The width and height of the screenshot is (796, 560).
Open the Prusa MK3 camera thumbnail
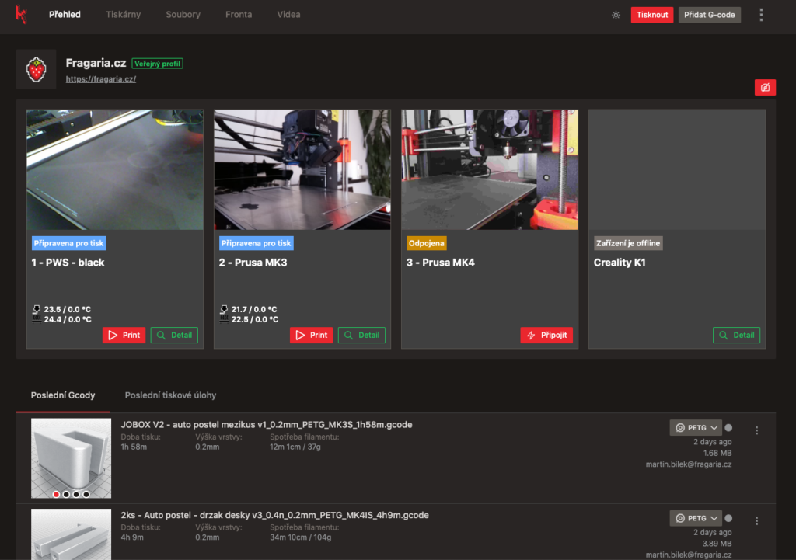pyautogui.click(x=302, y=169)
